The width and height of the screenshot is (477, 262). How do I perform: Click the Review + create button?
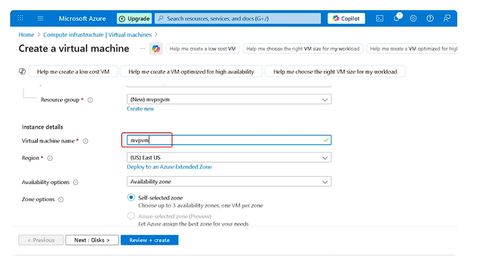pos(149,240)
